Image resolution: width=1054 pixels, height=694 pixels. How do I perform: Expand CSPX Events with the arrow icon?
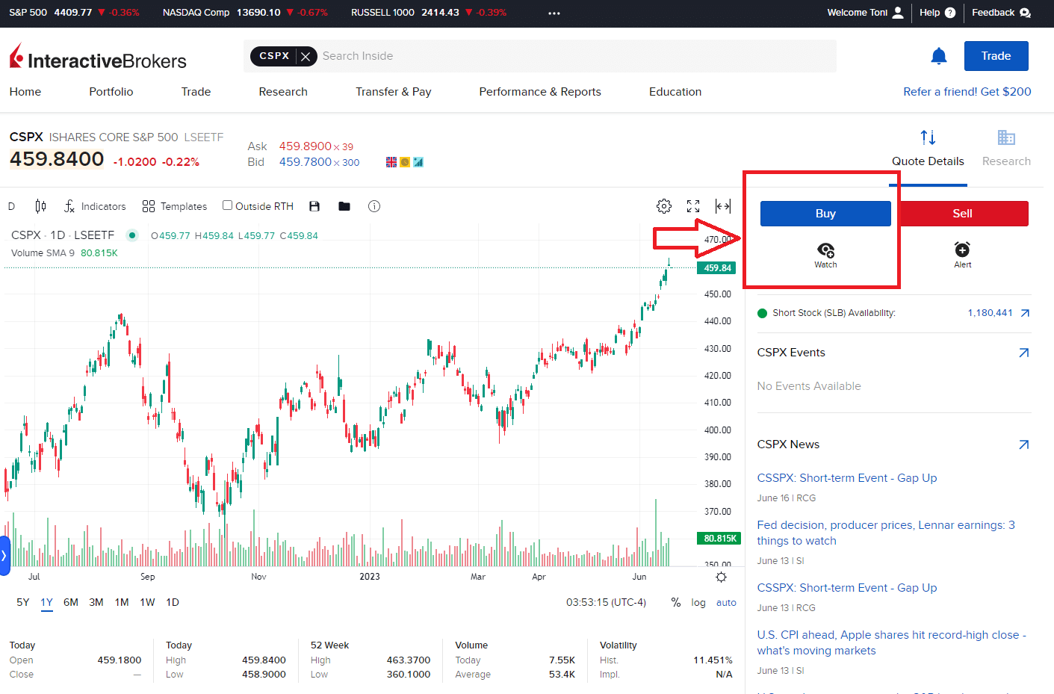click(1024, 353)
